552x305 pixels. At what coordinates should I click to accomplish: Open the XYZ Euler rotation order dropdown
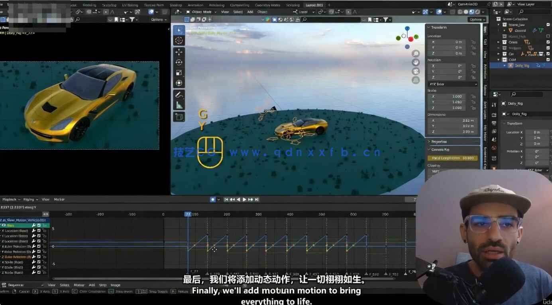[452, 84]
